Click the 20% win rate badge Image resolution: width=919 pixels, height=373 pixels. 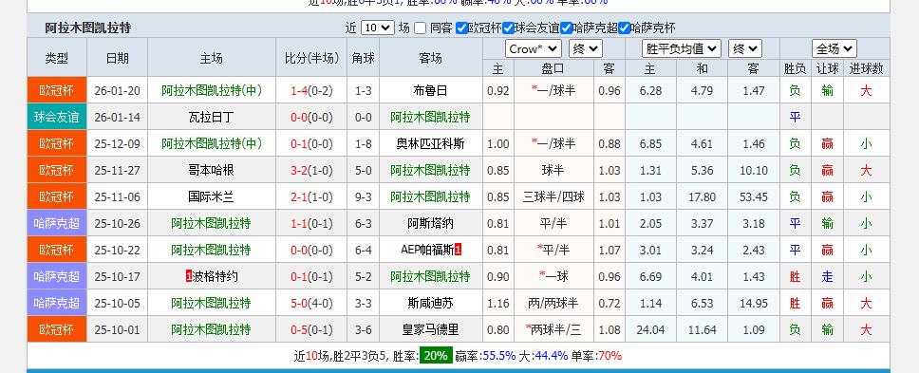[436, 355]
